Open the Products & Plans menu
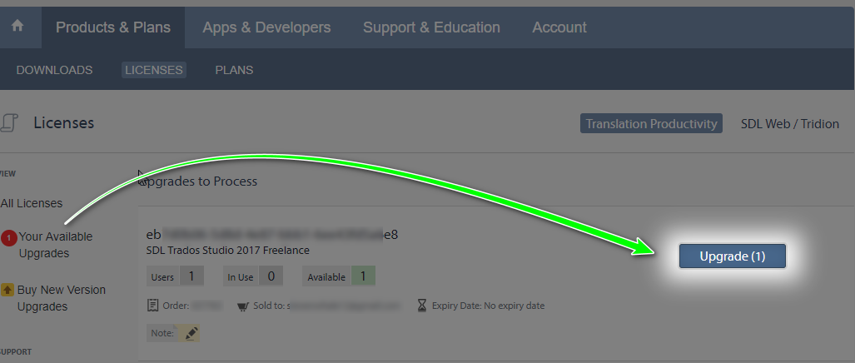 coord(113,27)
